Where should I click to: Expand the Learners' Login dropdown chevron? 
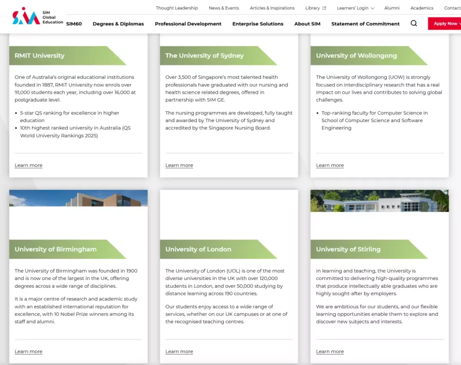click(373, 8)
